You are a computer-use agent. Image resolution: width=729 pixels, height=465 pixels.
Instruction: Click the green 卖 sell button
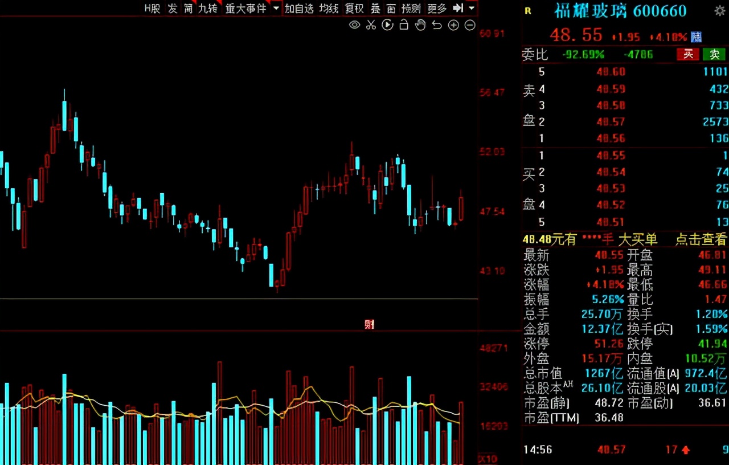(x=714, y=54)
